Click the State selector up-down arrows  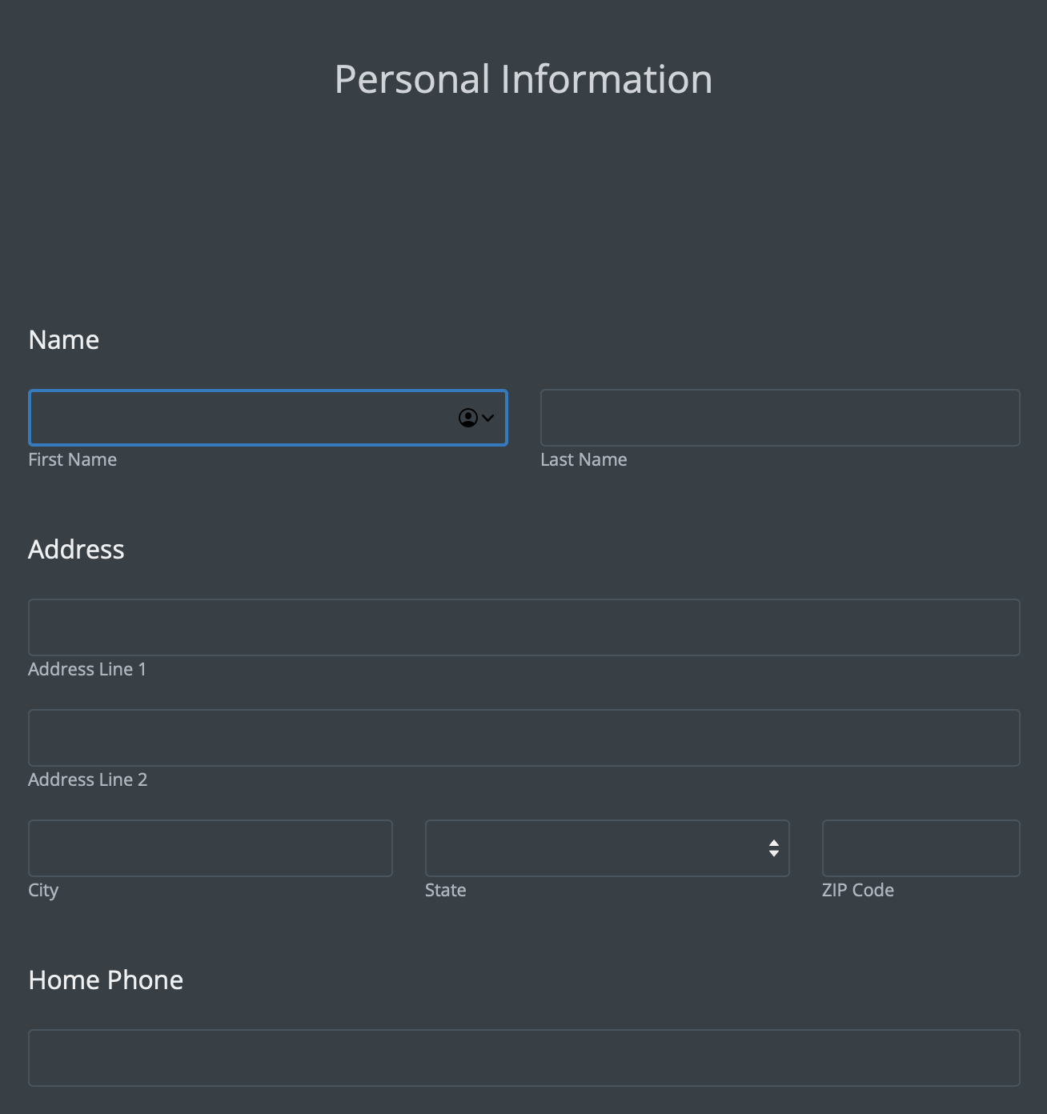click(773, 848)
